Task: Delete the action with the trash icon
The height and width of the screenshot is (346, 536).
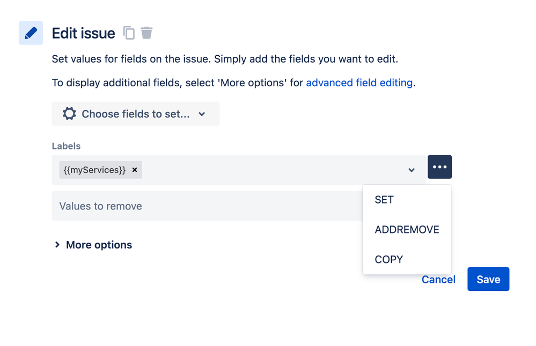Action: (146, 33)
